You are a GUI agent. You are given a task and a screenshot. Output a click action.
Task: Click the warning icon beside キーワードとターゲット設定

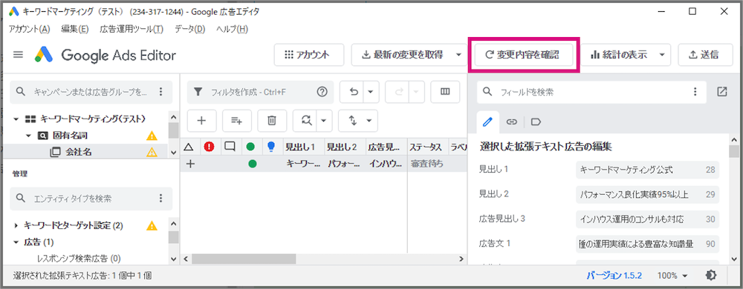(x=152, y=225)
